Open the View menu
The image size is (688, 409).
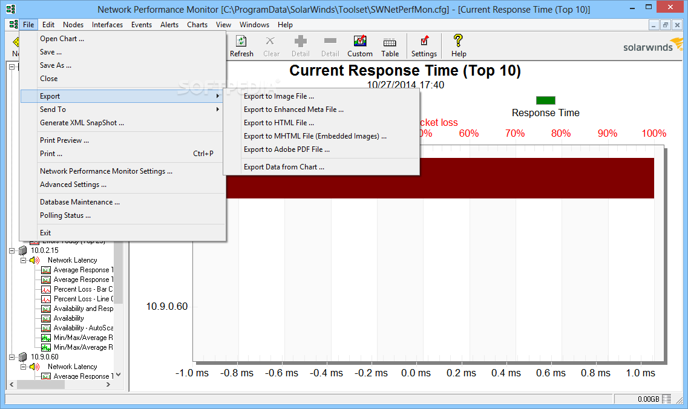tap(223, 25)
